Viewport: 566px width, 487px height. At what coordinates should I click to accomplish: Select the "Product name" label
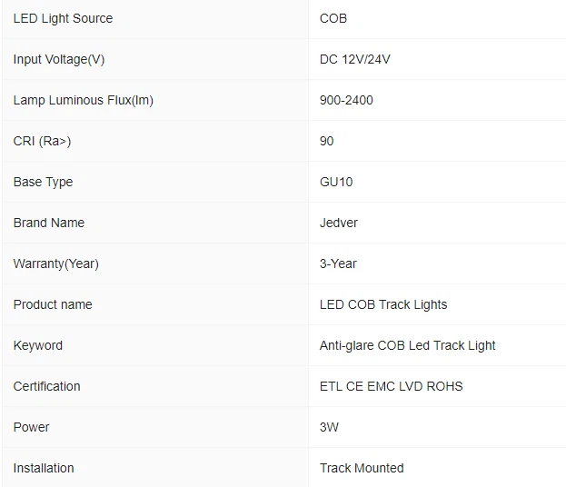tap(53, 304)
